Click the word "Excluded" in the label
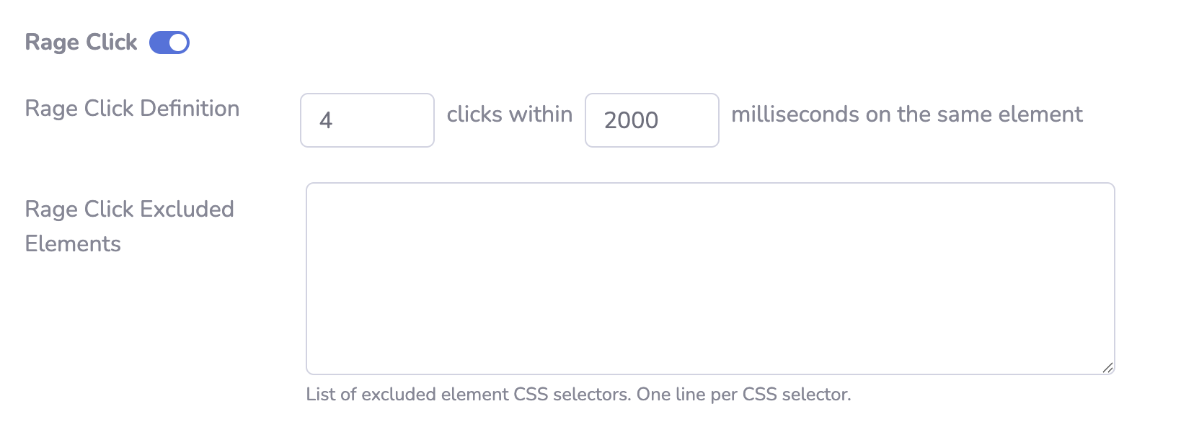1181x445 pixels. 187,210
